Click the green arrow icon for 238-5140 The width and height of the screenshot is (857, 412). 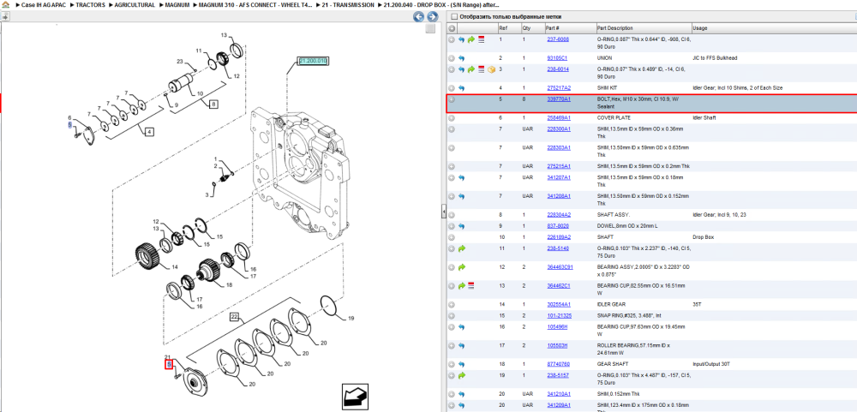click(x=461, y=248)
